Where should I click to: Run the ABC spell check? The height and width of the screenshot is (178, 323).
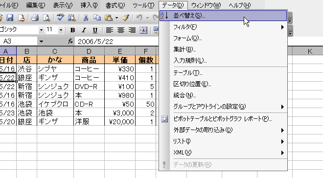click(x=60, y=17)
